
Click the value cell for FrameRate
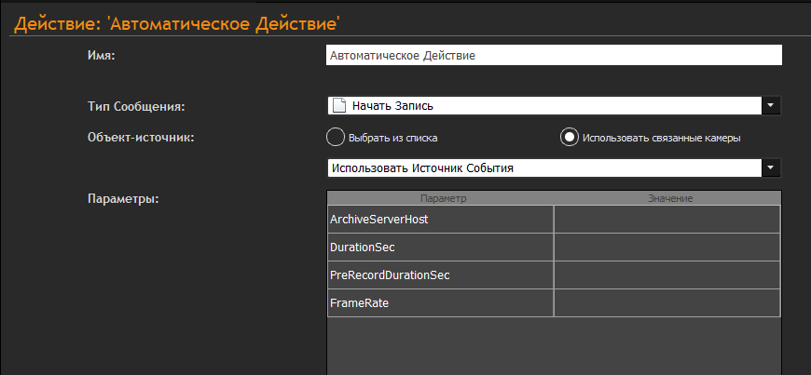coord(667,303)
